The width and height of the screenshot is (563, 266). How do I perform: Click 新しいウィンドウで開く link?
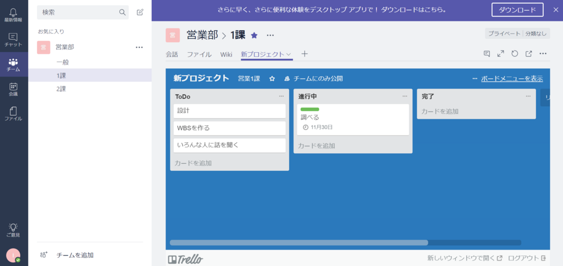click(465, 258)
